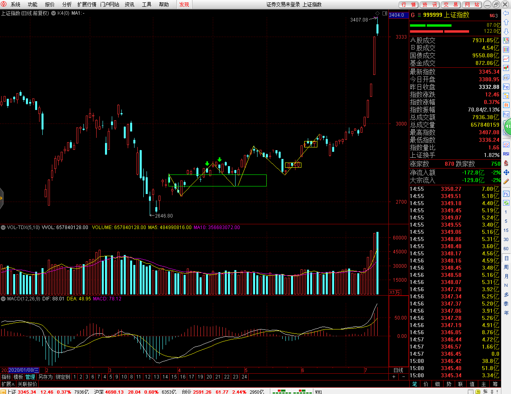The image size is (511, 394).
Task: Open the dropdown arrow beside MACD(12,26,9)
Action: (3, 298)
